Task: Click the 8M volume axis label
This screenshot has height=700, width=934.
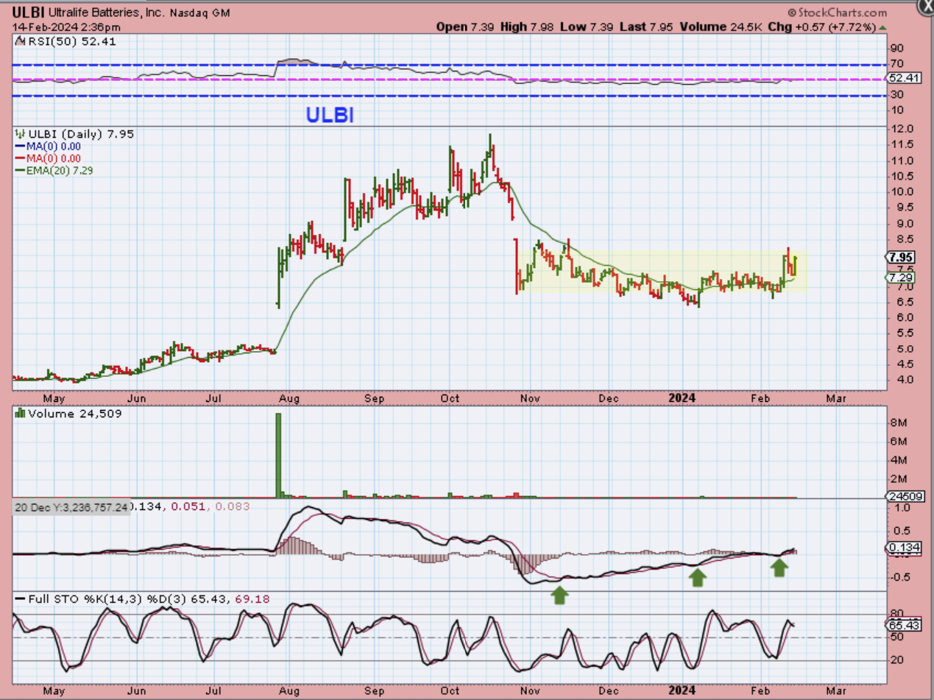Action: point(897,423)
